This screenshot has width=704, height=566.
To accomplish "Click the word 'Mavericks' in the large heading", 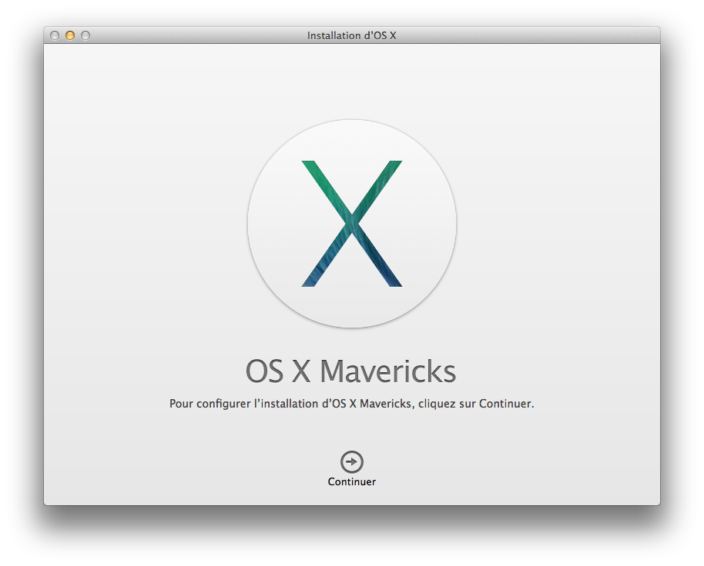I will click(387, 371).
